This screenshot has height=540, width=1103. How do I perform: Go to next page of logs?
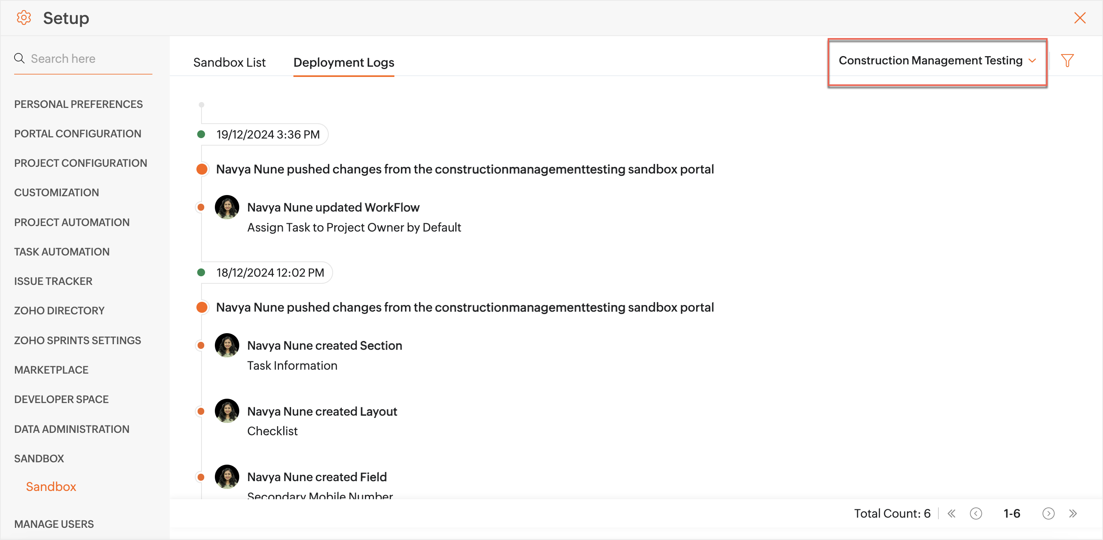point(1048,513)
